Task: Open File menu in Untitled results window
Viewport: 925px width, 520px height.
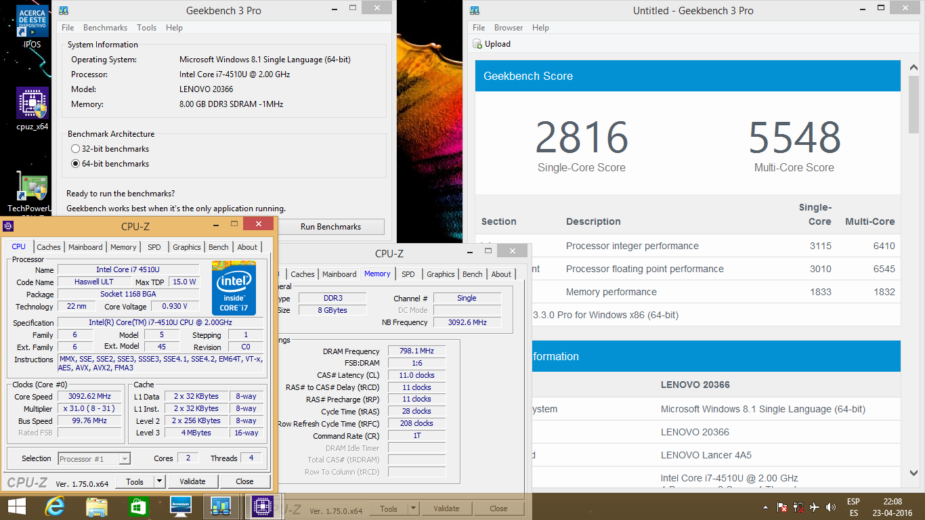Action: 479,28
